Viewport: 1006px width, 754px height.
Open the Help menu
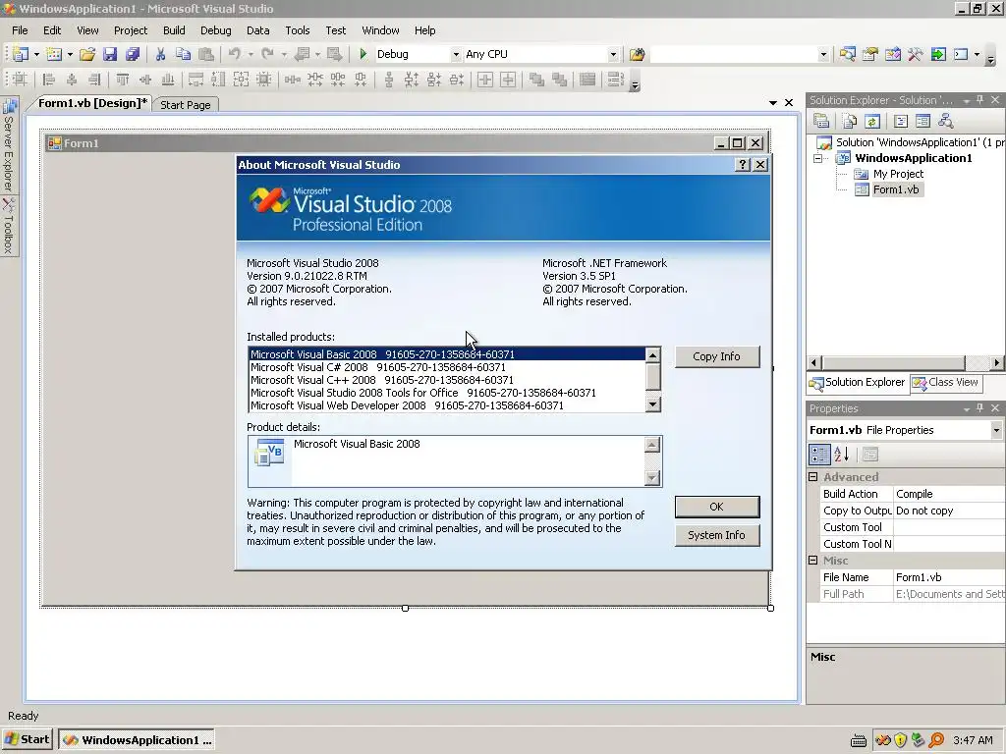click(424, 30)
